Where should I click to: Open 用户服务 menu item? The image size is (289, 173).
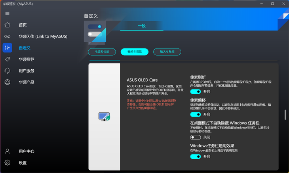27,71
